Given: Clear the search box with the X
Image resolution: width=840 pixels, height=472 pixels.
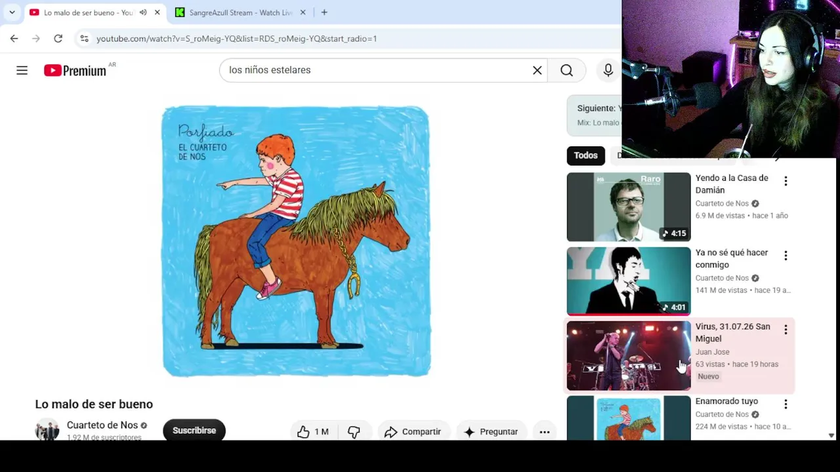Looking at the screenshot, I should (x=537, y=70).
